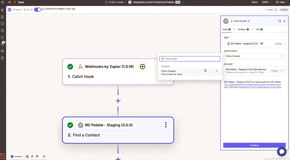Image resolution: width=290 pixels, height=160 pixels.
Task: Click the instant trigger bolt icon on Catch Hook
Action: click(x=142, y=67)
